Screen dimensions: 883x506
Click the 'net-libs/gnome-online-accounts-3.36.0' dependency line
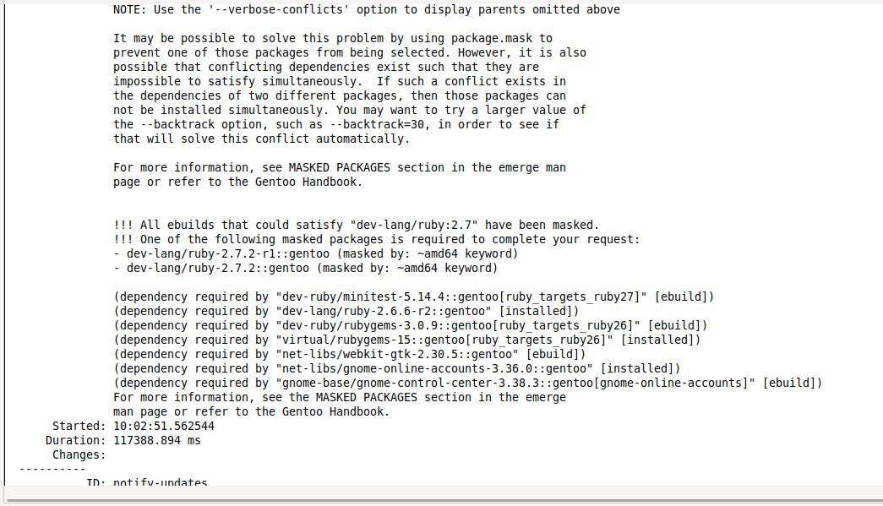point(396,368)
